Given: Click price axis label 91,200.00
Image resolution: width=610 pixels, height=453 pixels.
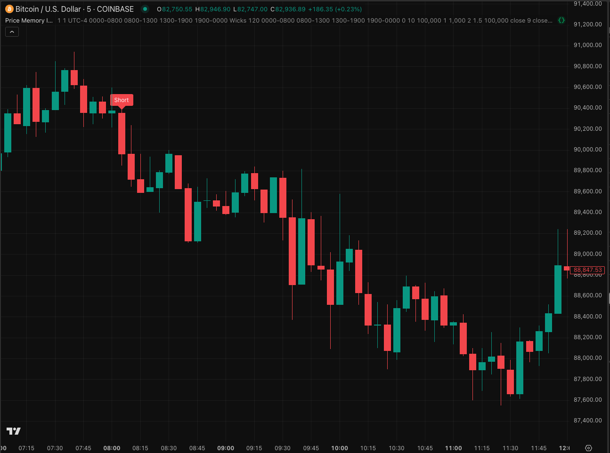Looking at the screenshot, I should [x=587, y=24].
